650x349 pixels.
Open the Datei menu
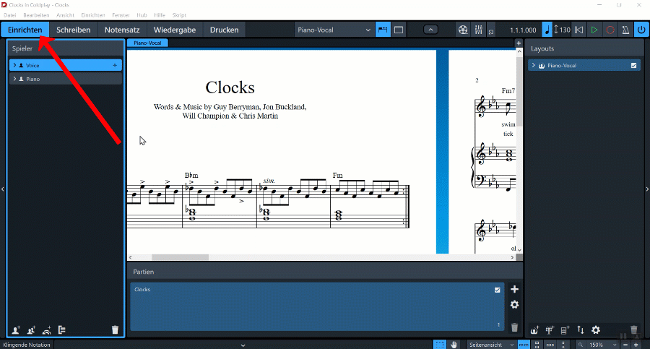pos(10,15)
